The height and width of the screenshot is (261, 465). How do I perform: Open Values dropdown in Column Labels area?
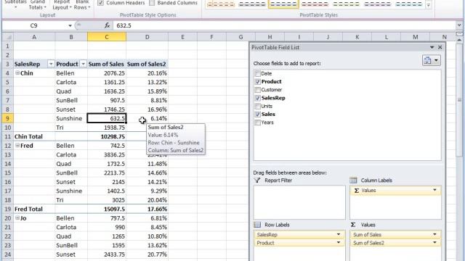click(x=434, y=190)
